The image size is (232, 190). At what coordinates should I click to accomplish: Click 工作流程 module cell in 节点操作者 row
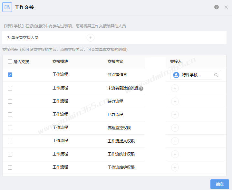click(x=60, y=74)
